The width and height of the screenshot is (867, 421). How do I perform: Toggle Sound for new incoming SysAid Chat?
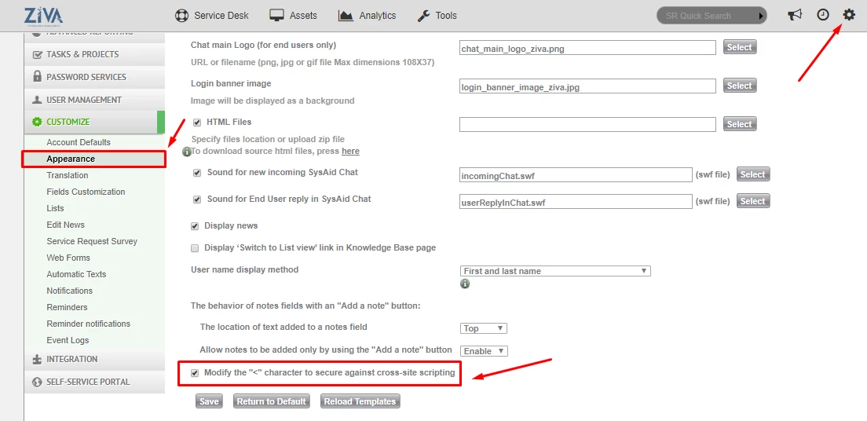(x=197, y=173)
